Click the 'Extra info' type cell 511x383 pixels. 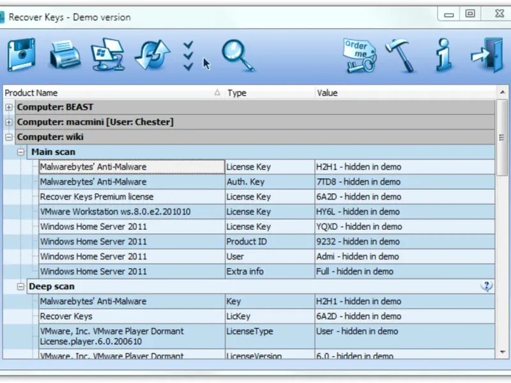click(x=270, y=272)
